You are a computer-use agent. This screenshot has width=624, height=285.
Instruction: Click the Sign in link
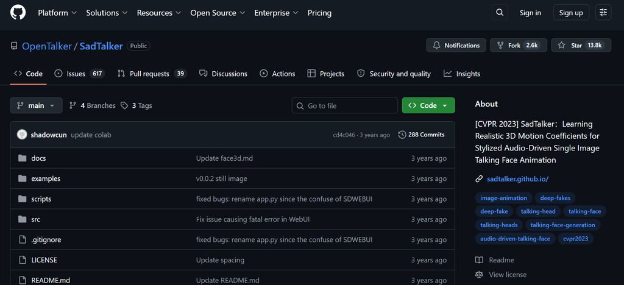click(x=530, y=13)
